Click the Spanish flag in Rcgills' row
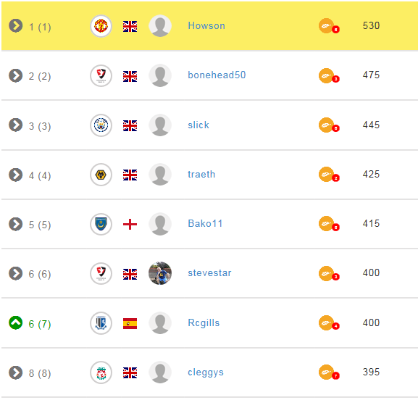Image resolution: width=418 pixels, height=400 pixels. coord(130,323)
